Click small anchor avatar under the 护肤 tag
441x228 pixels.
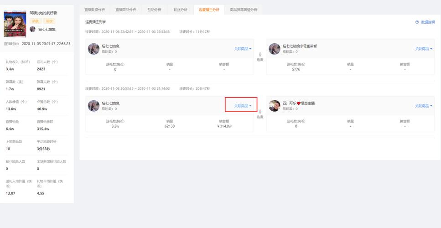33,29
